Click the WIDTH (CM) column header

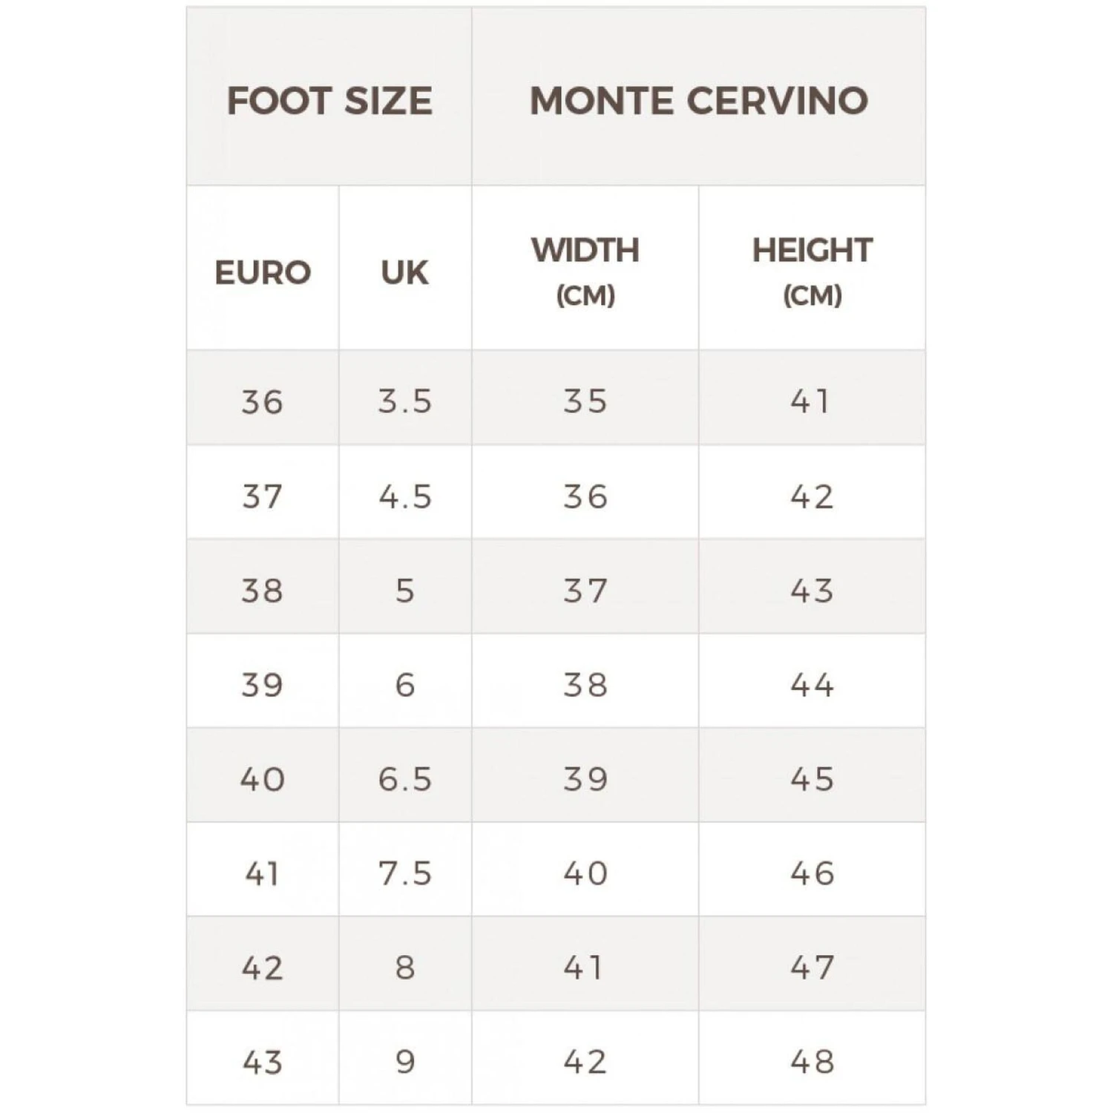585,271
